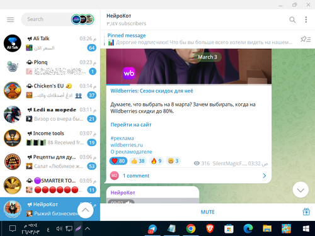Open the SMARTER TO... chat
This screenshot has height=236, width=315.
point(50,185)
